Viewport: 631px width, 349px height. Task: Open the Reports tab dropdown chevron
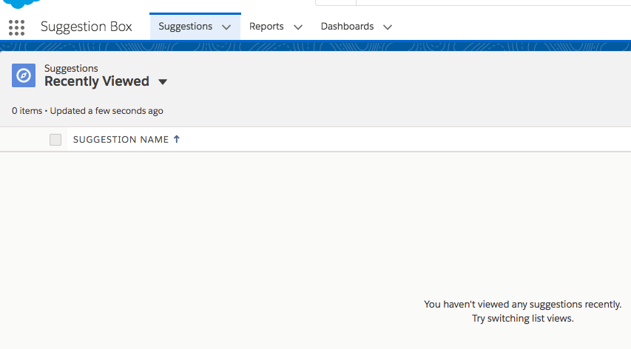298,27
